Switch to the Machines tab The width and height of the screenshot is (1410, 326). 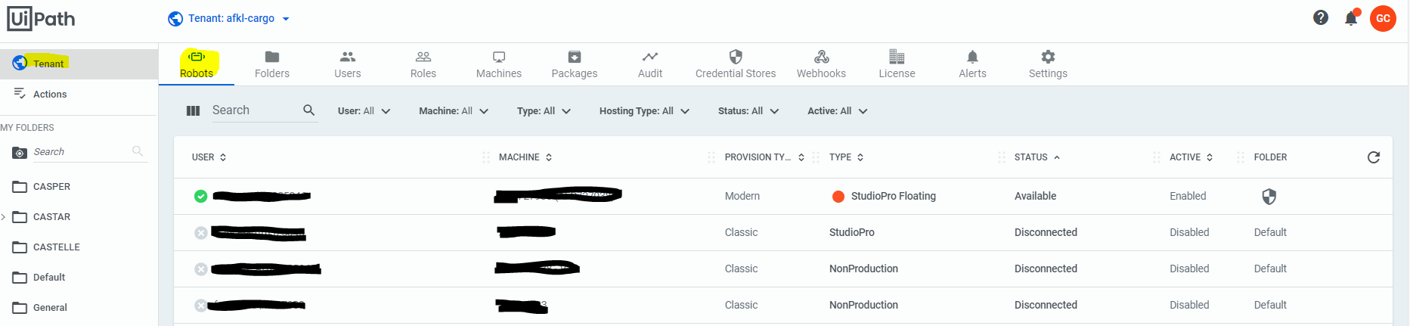pos(499,64)
